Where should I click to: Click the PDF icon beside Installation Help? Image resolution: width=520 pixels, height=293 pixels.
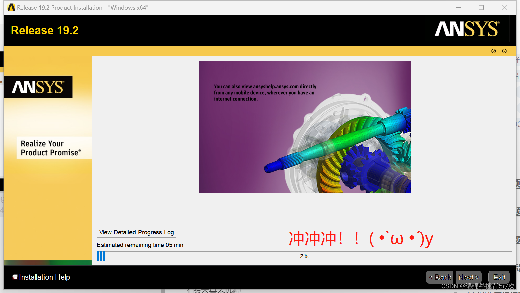click(x=15, y=277)
